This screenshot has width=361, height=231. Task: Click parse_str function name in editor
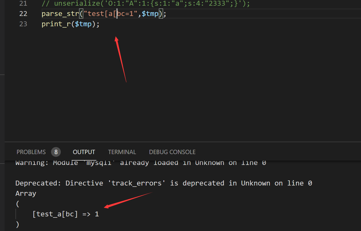60,14
